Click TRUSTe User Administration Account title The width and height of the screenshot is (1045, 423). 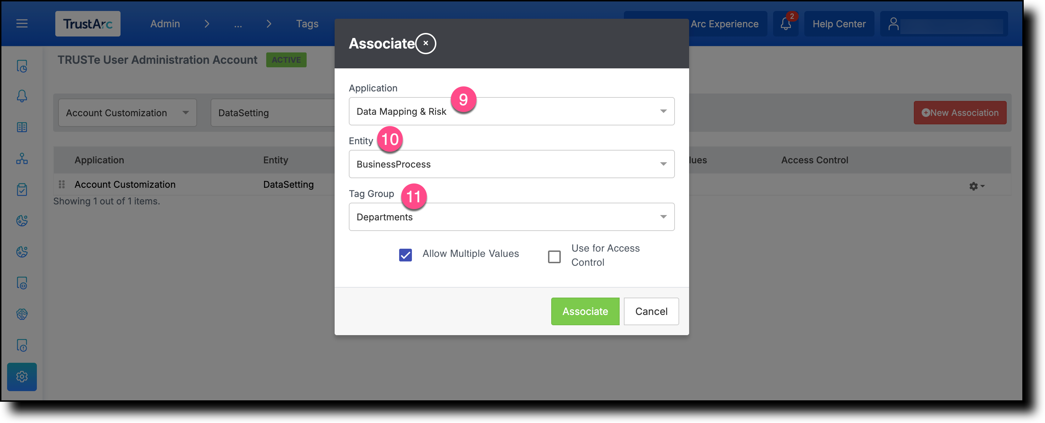coord(157,60)
